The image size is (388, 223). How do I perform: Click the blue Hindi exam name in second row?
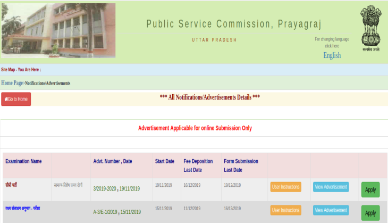22,209
